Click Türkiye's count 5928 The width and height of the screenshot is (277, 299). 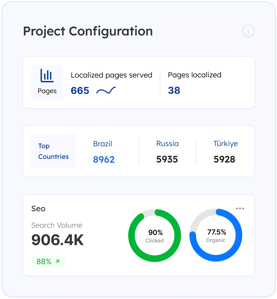[224, 160]
